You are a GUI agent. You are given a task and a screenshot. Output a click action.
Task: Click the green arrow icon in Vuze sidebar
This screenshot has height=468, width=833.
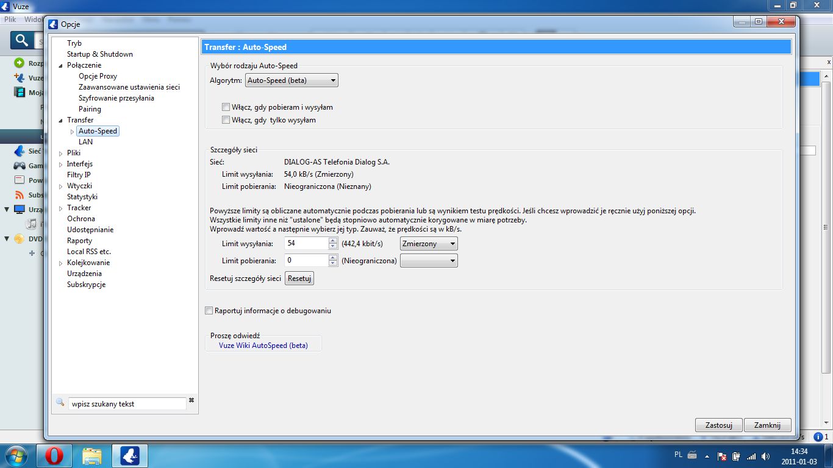pos(19,63)
